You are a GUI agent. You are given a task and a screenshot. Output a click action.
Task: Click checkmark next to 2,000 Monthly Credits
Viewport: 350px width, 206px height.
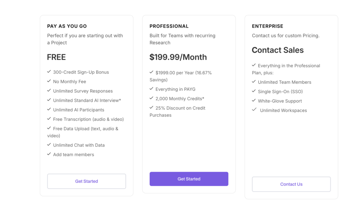point(151,98)
